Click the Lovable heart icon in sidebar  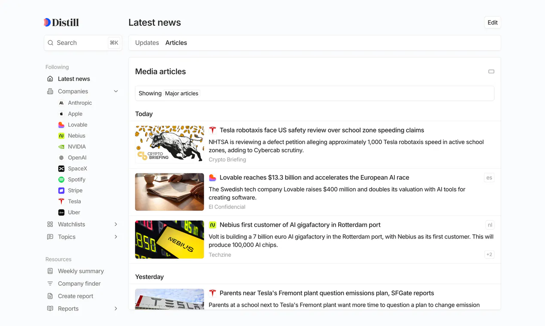61,125
